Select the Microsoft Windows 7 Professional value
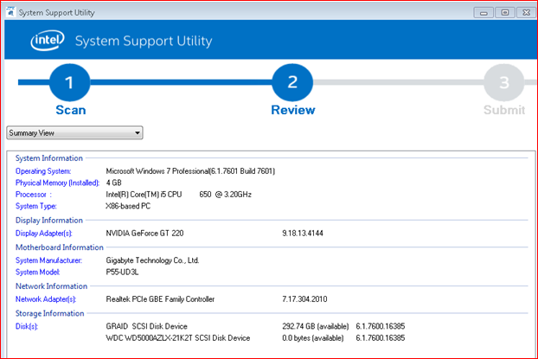The width and height of the screenshot is (538, 359). (x=190, y=171)
